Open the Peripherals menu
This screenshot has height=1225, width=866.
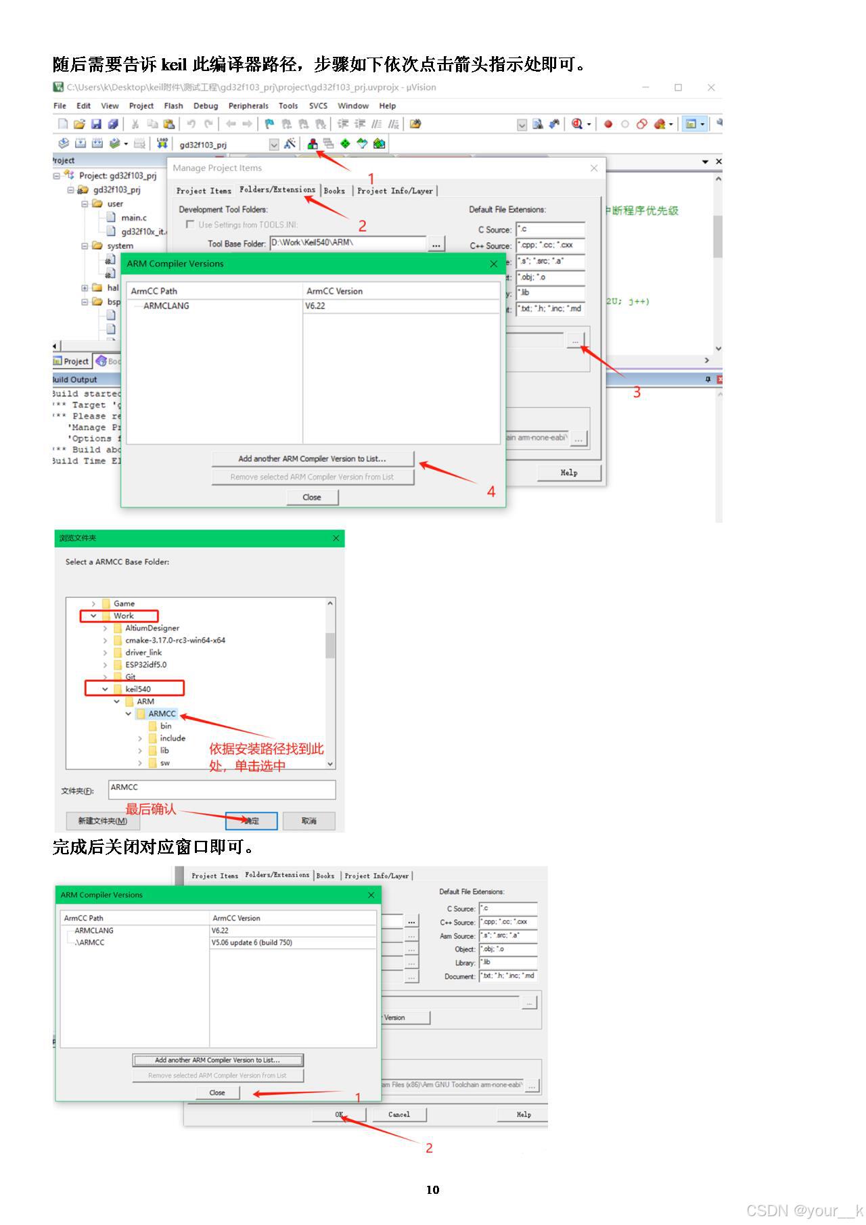pyautogui.click(x=248, y=106)
